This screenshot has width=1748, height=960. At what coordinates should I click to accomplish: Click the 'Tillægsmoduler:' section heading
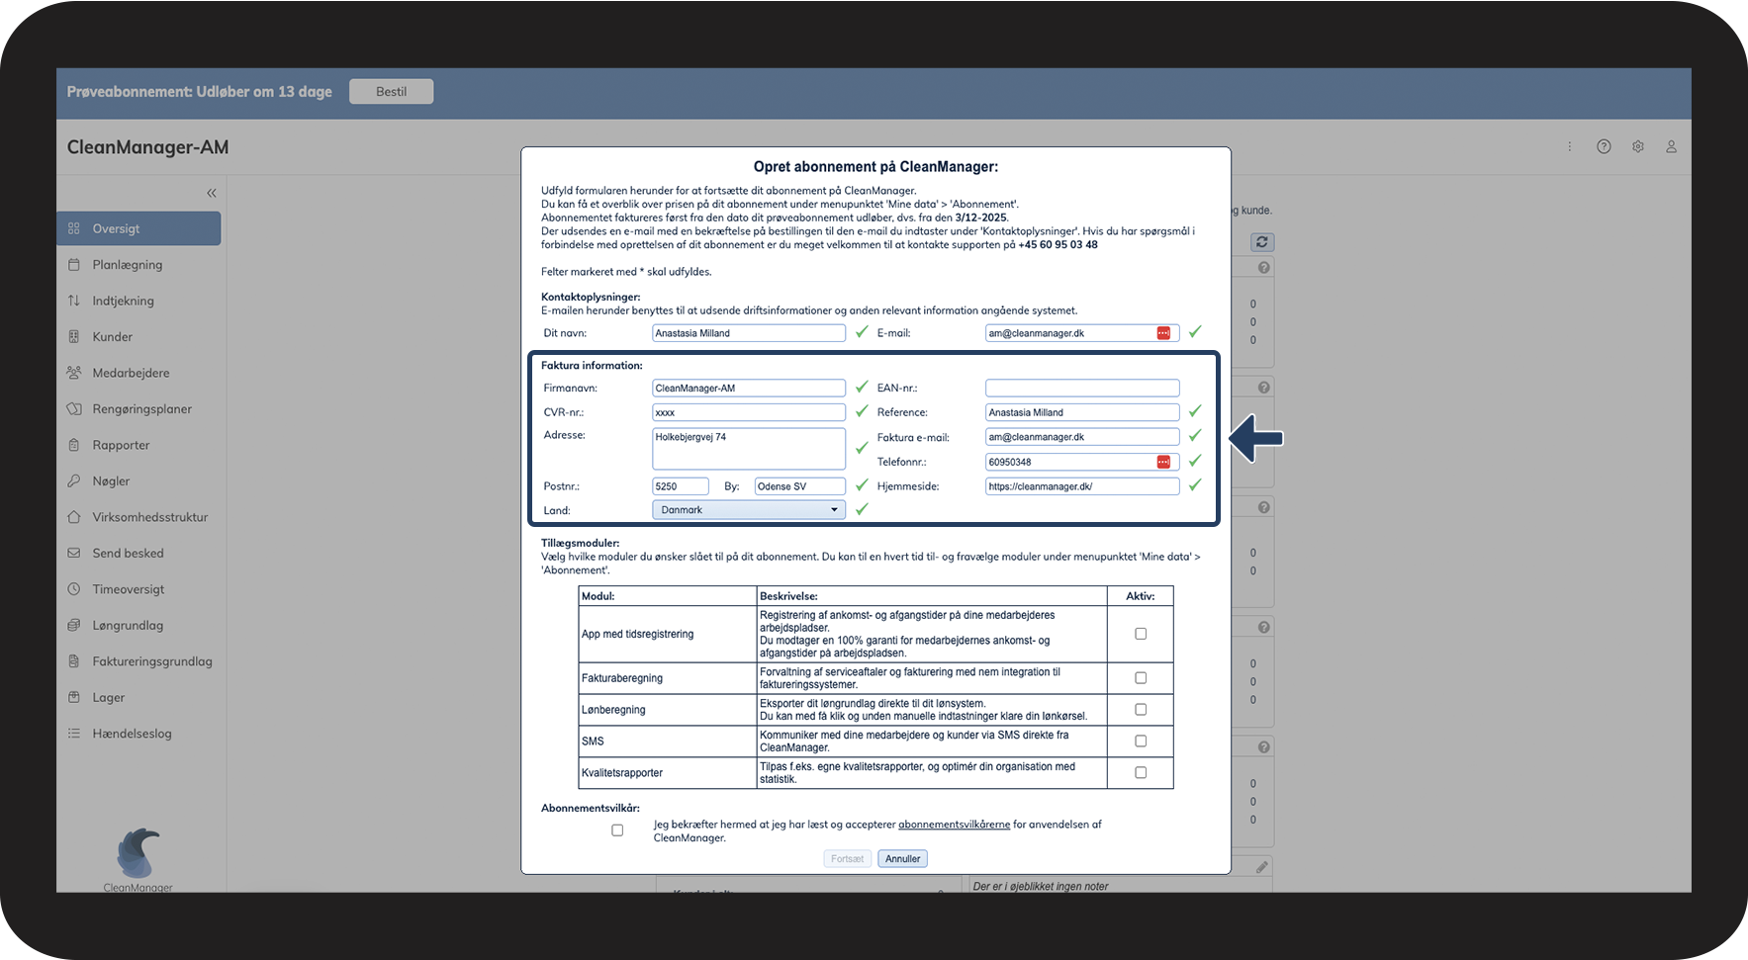coord(580,543)
